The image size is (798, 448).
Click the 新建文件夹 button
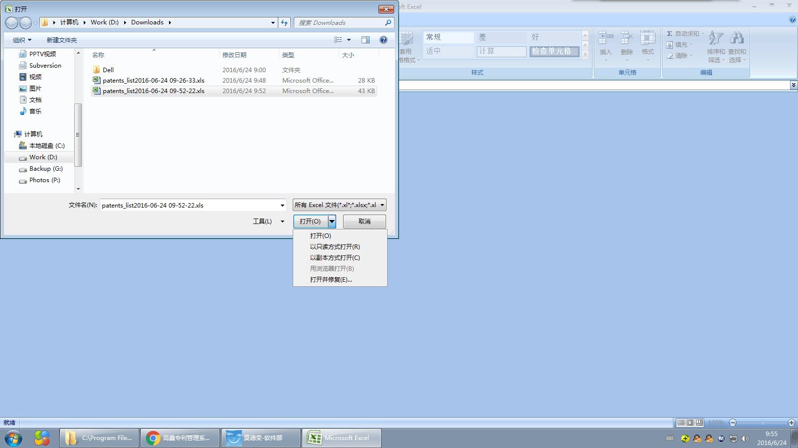coord(62,40)
